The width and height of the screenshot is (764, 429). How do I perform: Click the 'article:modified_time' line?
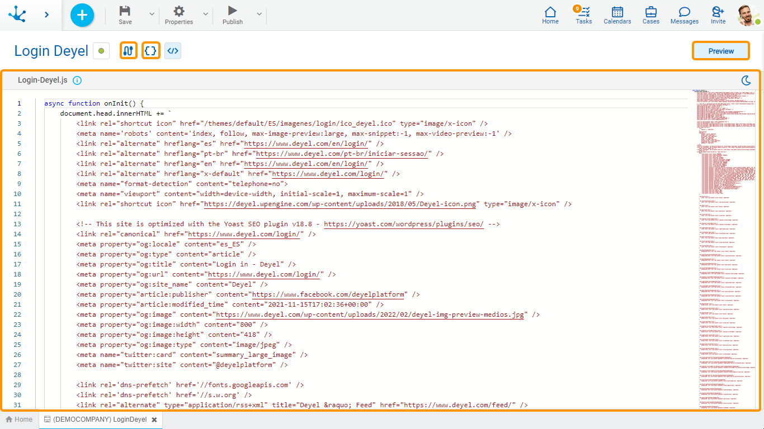click(x=230, y=304)
